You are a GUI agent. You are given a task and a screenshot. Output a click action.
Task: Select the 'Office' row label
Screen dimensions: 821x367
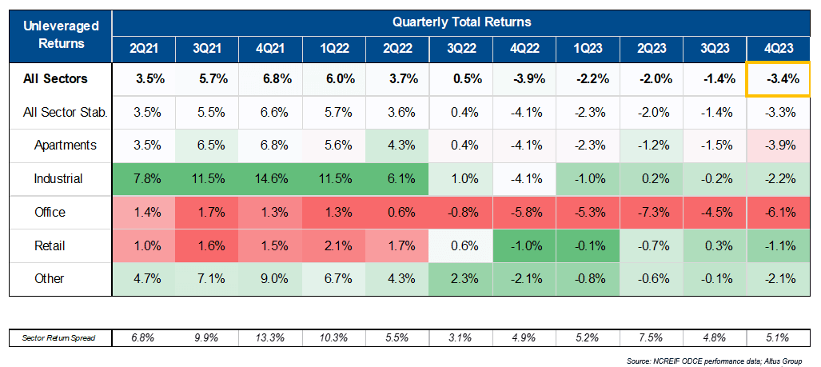click(x=50, y=213)
